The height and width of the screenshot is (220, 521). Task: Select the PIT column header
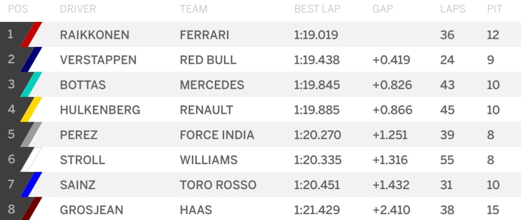point(494,9)
